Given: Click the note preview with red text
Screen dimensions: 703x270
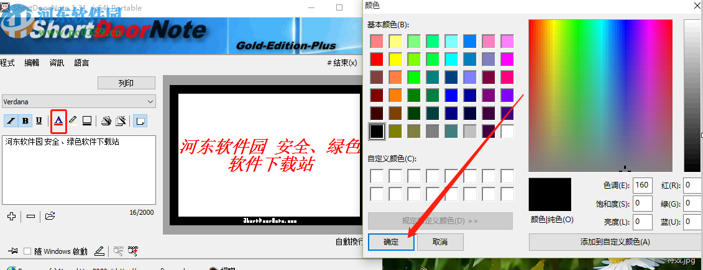Looking at the screenshot, I should 269,155.
